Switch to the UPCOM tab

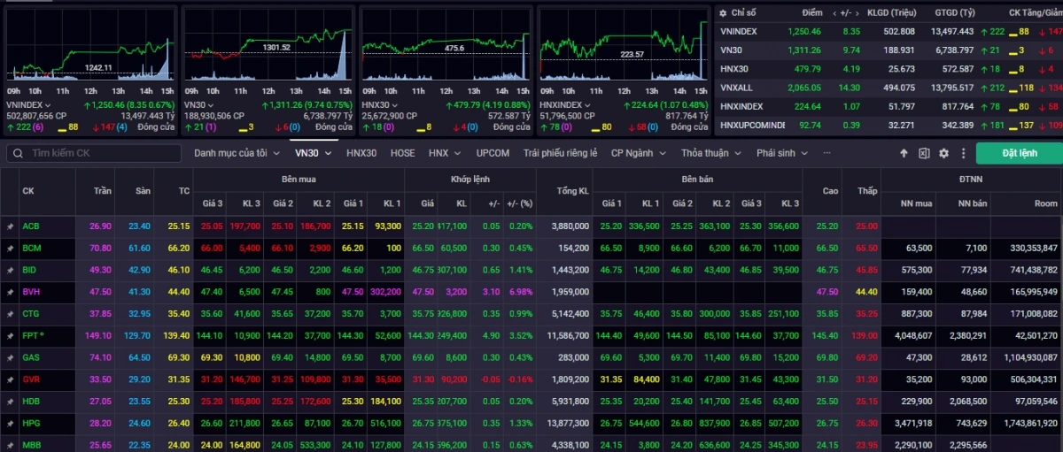(493, 153)
